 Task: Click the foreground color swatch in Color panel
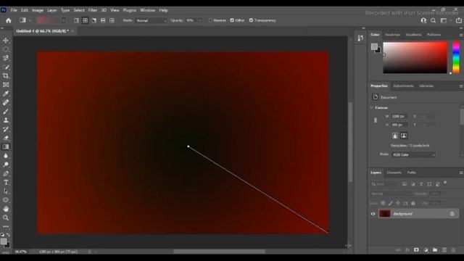[374, 46]
